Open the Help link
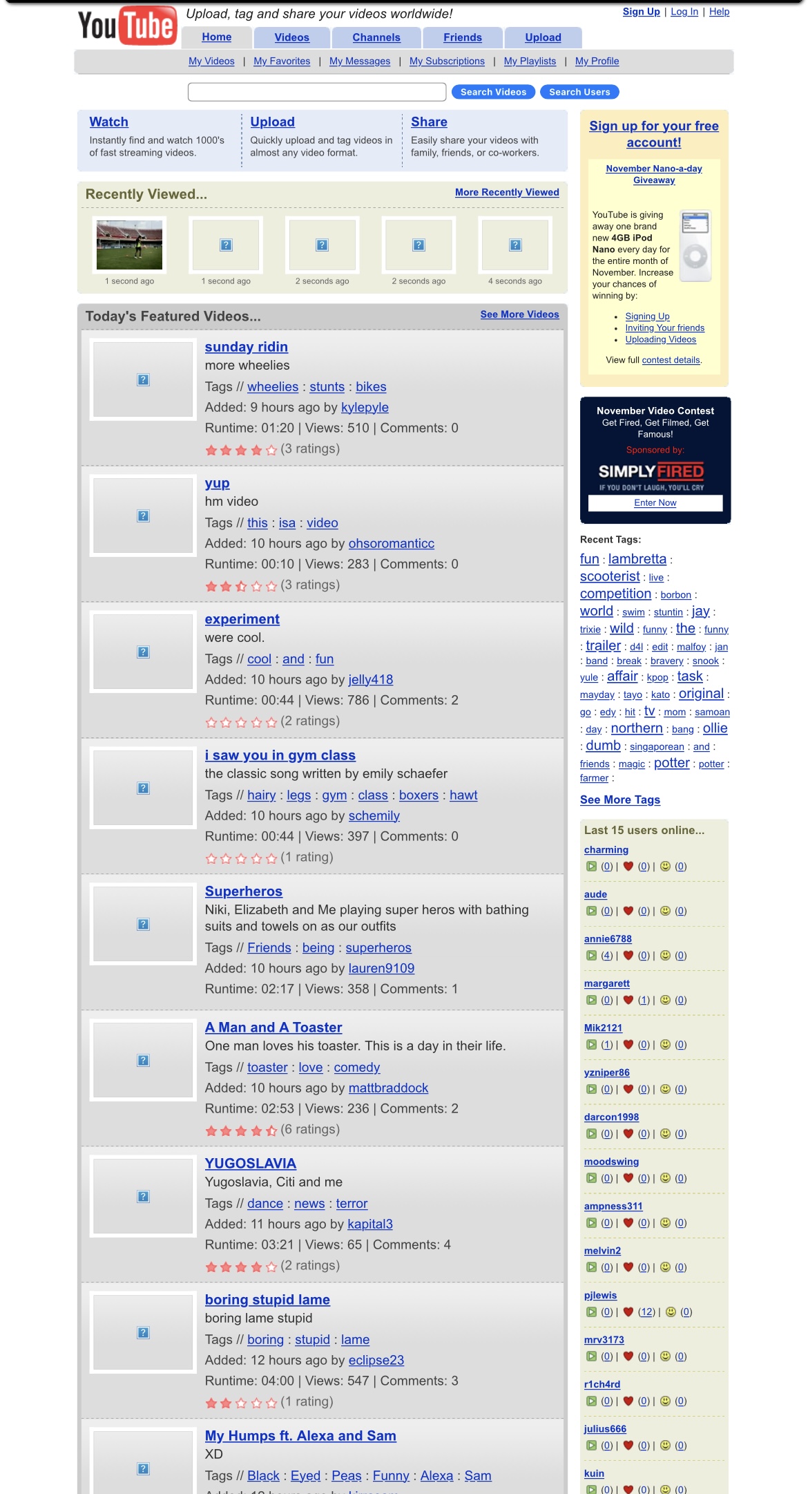Screen dimensions: 808x1494 pos(719,12)
